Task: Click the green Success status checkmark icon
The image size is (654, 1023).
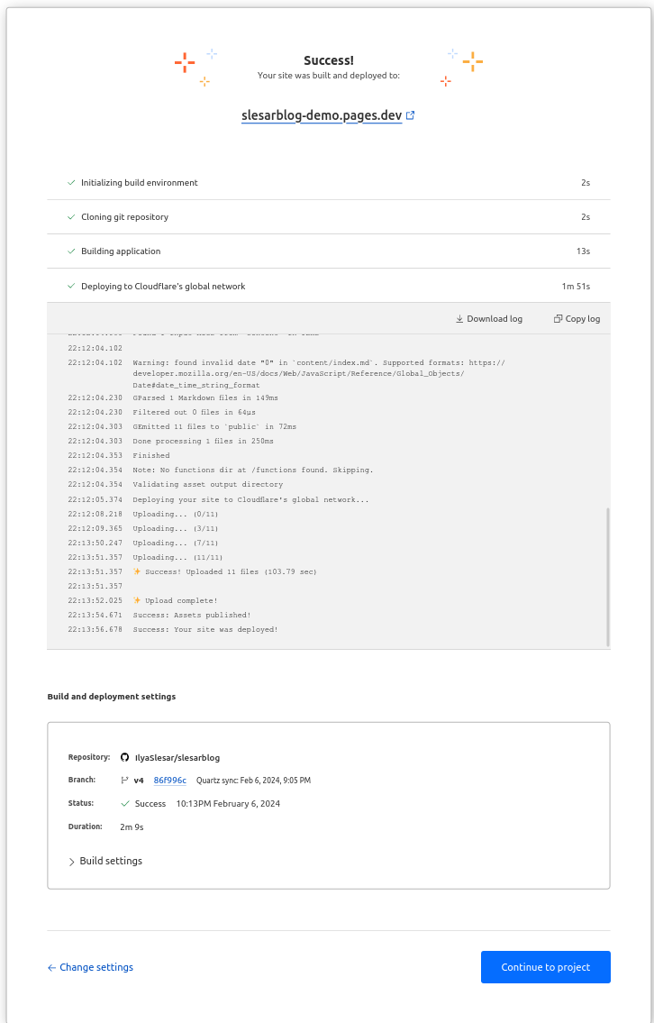Action: click(125, 804)
